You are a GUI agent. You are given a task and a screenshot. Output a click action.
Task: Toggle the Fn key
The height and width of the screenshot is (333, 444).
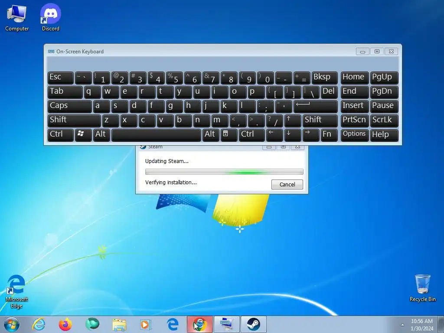tap(329, 135)
